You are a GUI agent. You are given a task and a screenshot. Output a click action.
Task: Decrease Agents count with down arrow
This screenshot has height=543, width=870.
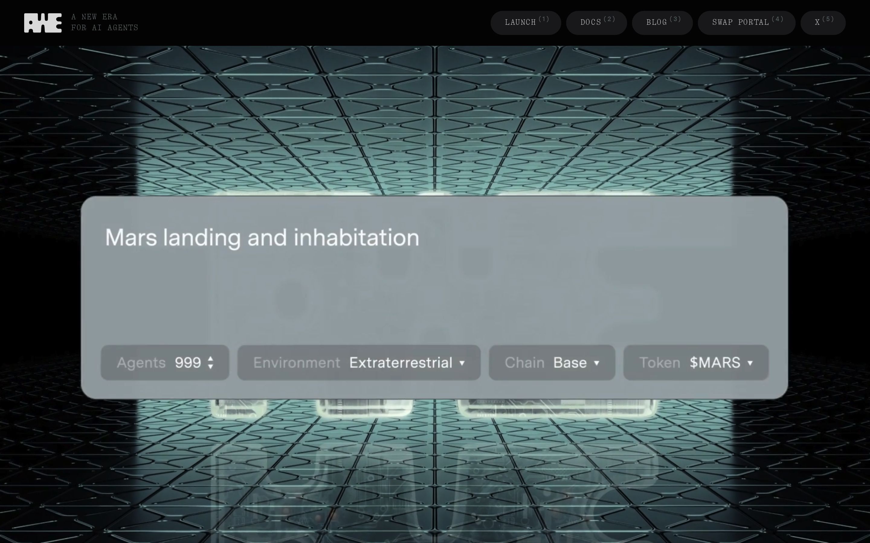[x=211, y=367]
